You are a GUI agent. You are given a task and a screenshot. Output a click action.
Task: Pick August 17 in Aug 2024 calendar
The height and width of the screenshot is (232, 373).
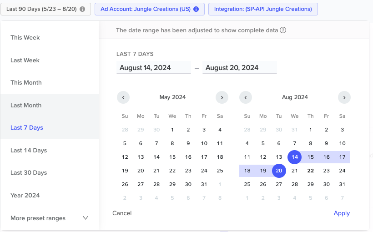pyautogui.click(x=342, y=157)
